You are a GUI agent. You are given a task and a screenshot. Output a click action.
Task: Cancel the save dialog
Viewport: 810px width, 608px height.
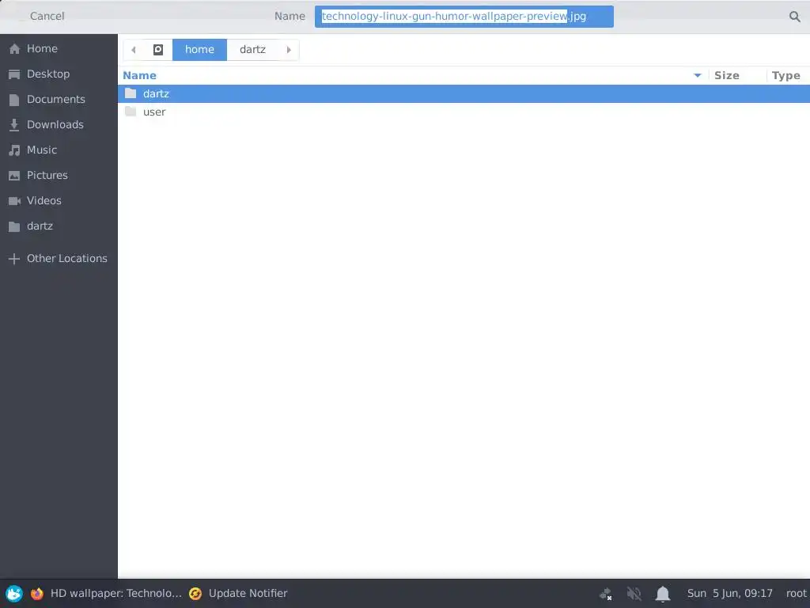pos(47,16)
